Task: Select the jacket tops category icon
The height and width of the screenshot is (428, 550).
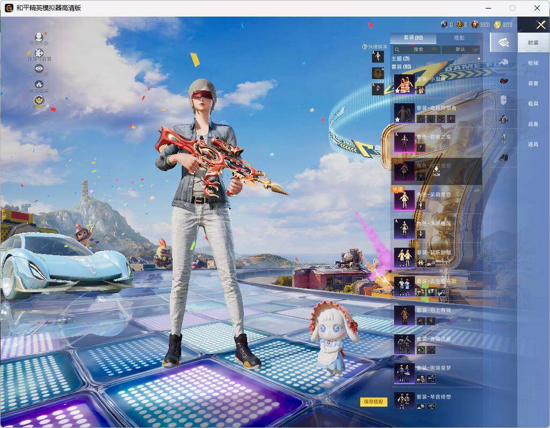Action: [504, 119]
